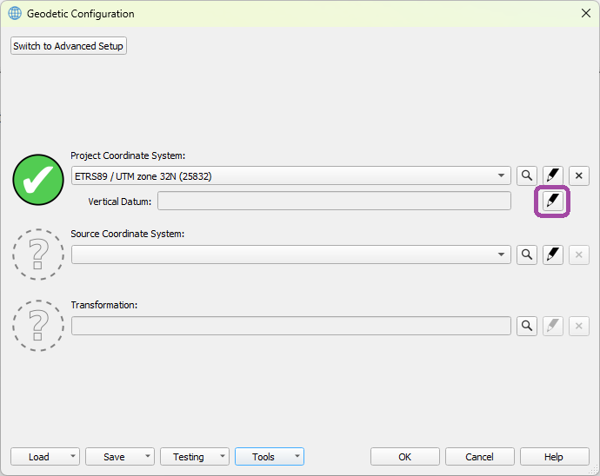Open the Load dropdown menu
Image resolution: width=600 pixels, height=476 pixels.
(71, 457)
